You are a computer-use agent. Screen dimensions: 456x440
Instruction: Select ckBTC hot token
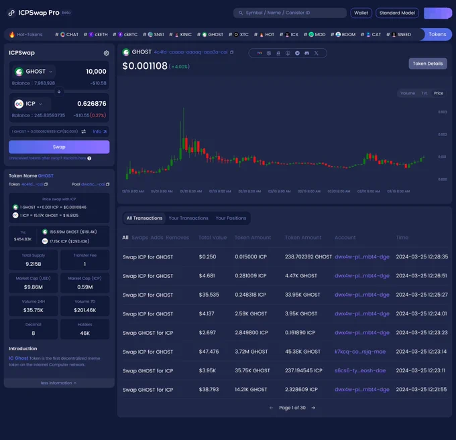coord(125,35)
